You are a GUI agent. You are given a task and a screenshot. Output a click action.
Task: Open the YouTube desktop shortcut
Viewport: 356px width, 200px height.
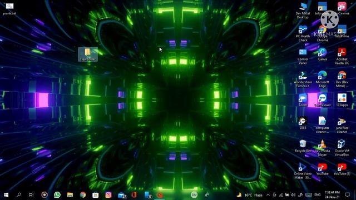(x=323, y=169)
